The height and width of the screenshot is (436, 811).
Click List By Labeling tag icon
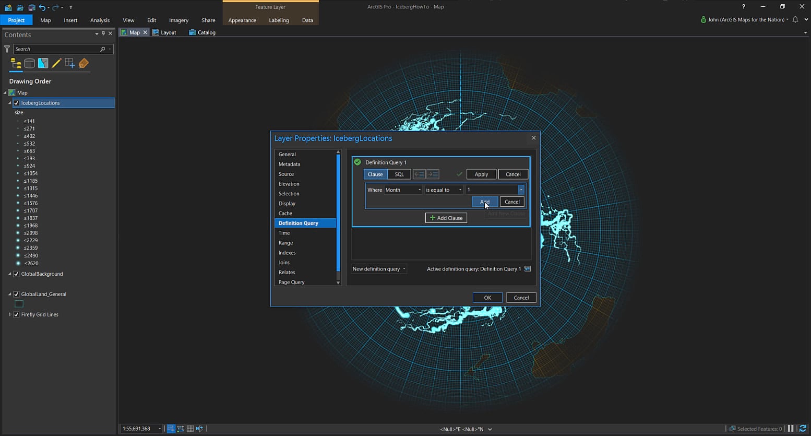coord(84,64)
